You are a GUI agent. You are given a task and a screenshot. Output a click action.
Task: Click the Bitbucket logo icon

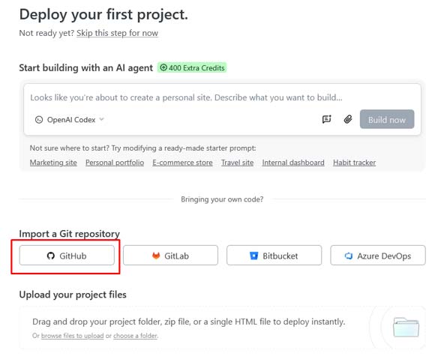tap(253, 256)
